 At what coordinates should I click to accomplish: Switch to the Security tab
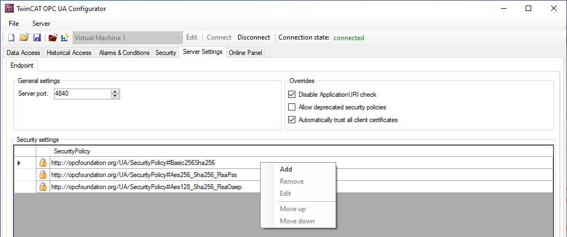click(166, 53)
